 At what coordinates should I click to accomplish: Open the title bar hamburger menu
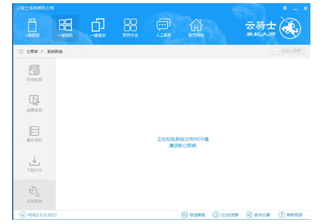[285, 8]
